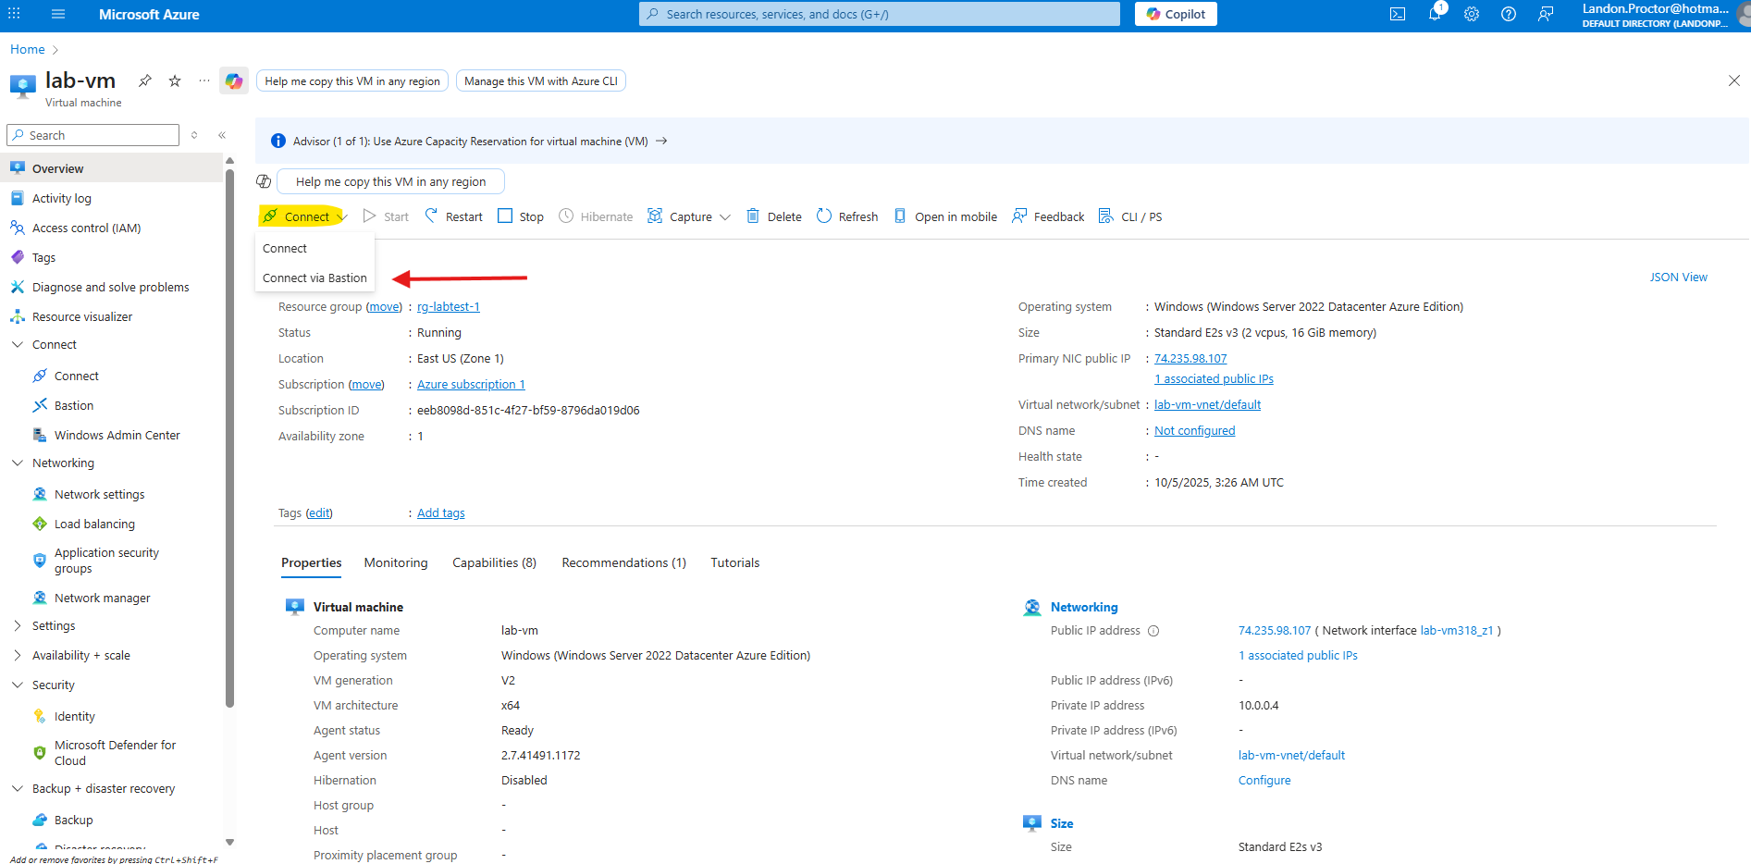Collapse the Security sidebar section
This screenshot has width=1751, height=864.
(x=17, y=685)
